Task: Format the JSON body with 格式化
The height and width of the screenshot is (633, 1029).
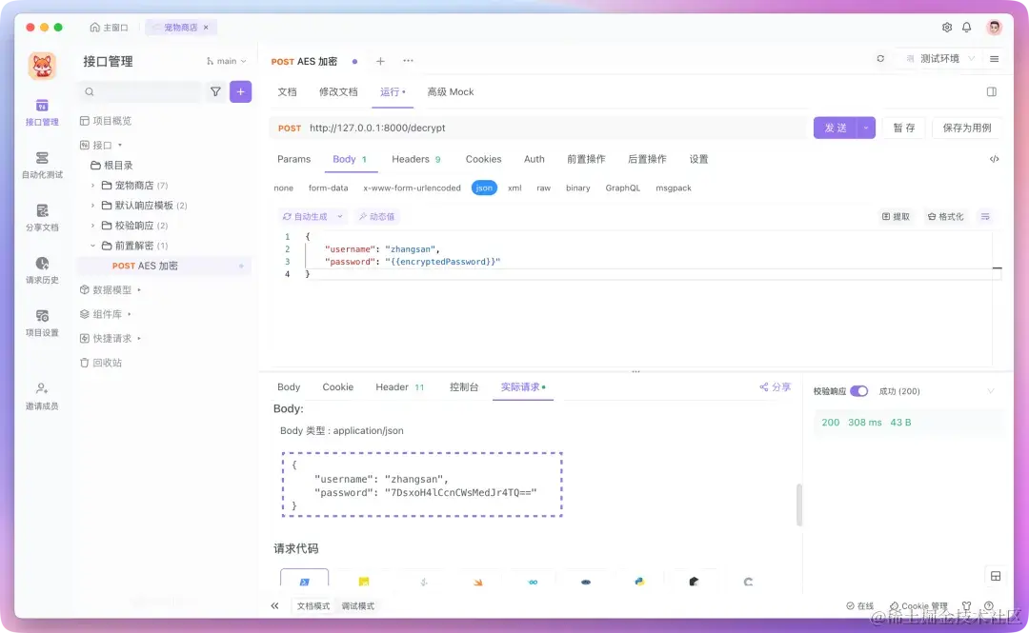Action: (x=946, y=216)
